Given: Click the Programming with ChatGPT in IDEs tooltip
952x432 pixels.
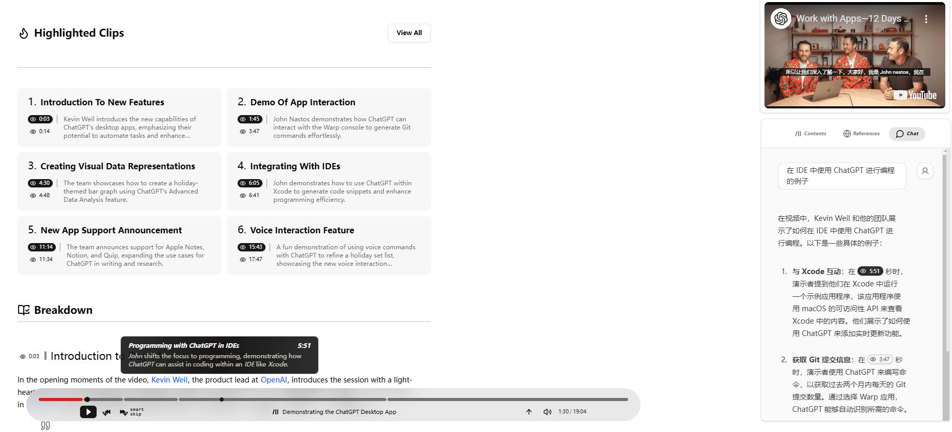Looking at the screenshot, I should [x=220, y=355].
